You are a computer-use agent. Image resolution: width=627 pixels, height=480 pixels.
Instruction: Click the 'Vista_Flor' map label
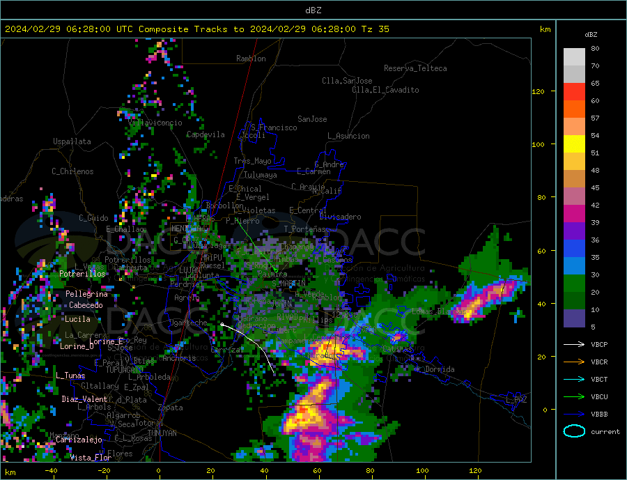click(x=91, y=458)
